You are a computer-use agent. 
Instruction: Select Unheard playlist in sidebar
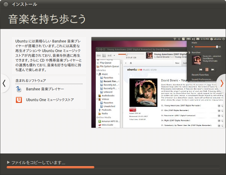108,92
